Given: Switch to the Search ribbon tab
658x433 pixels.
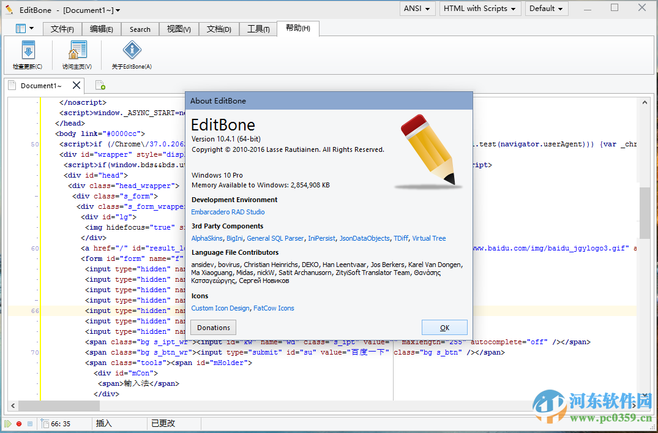Looking at the screenshot, I should pyautogui.click(x=140, y=29).
